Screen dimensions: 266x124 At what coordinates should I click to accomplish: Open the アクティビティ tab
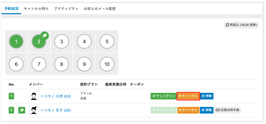tap(66, 9)
